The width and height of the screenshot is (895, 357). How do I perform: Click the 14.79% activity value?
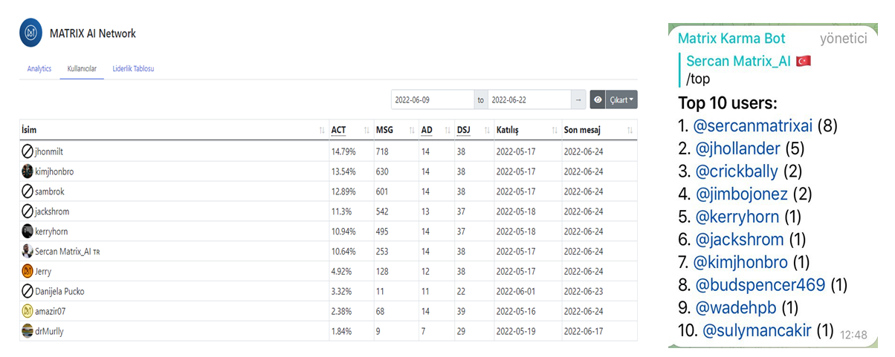pos(343,151)
